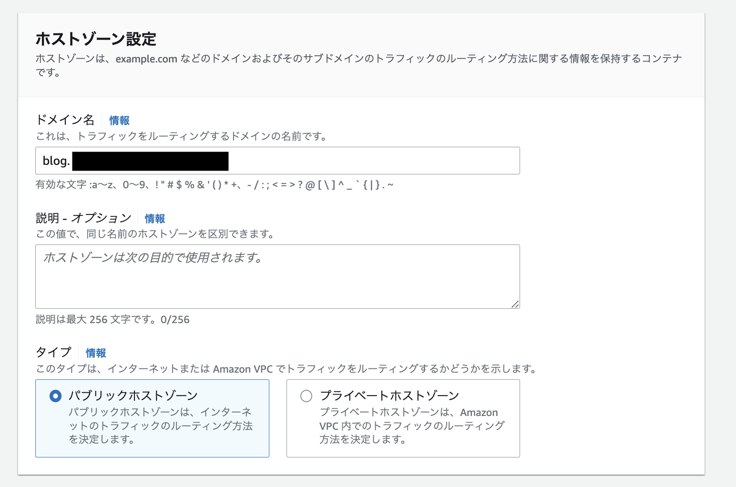Focus the ドメイン名 text input field

click(372, 161)
